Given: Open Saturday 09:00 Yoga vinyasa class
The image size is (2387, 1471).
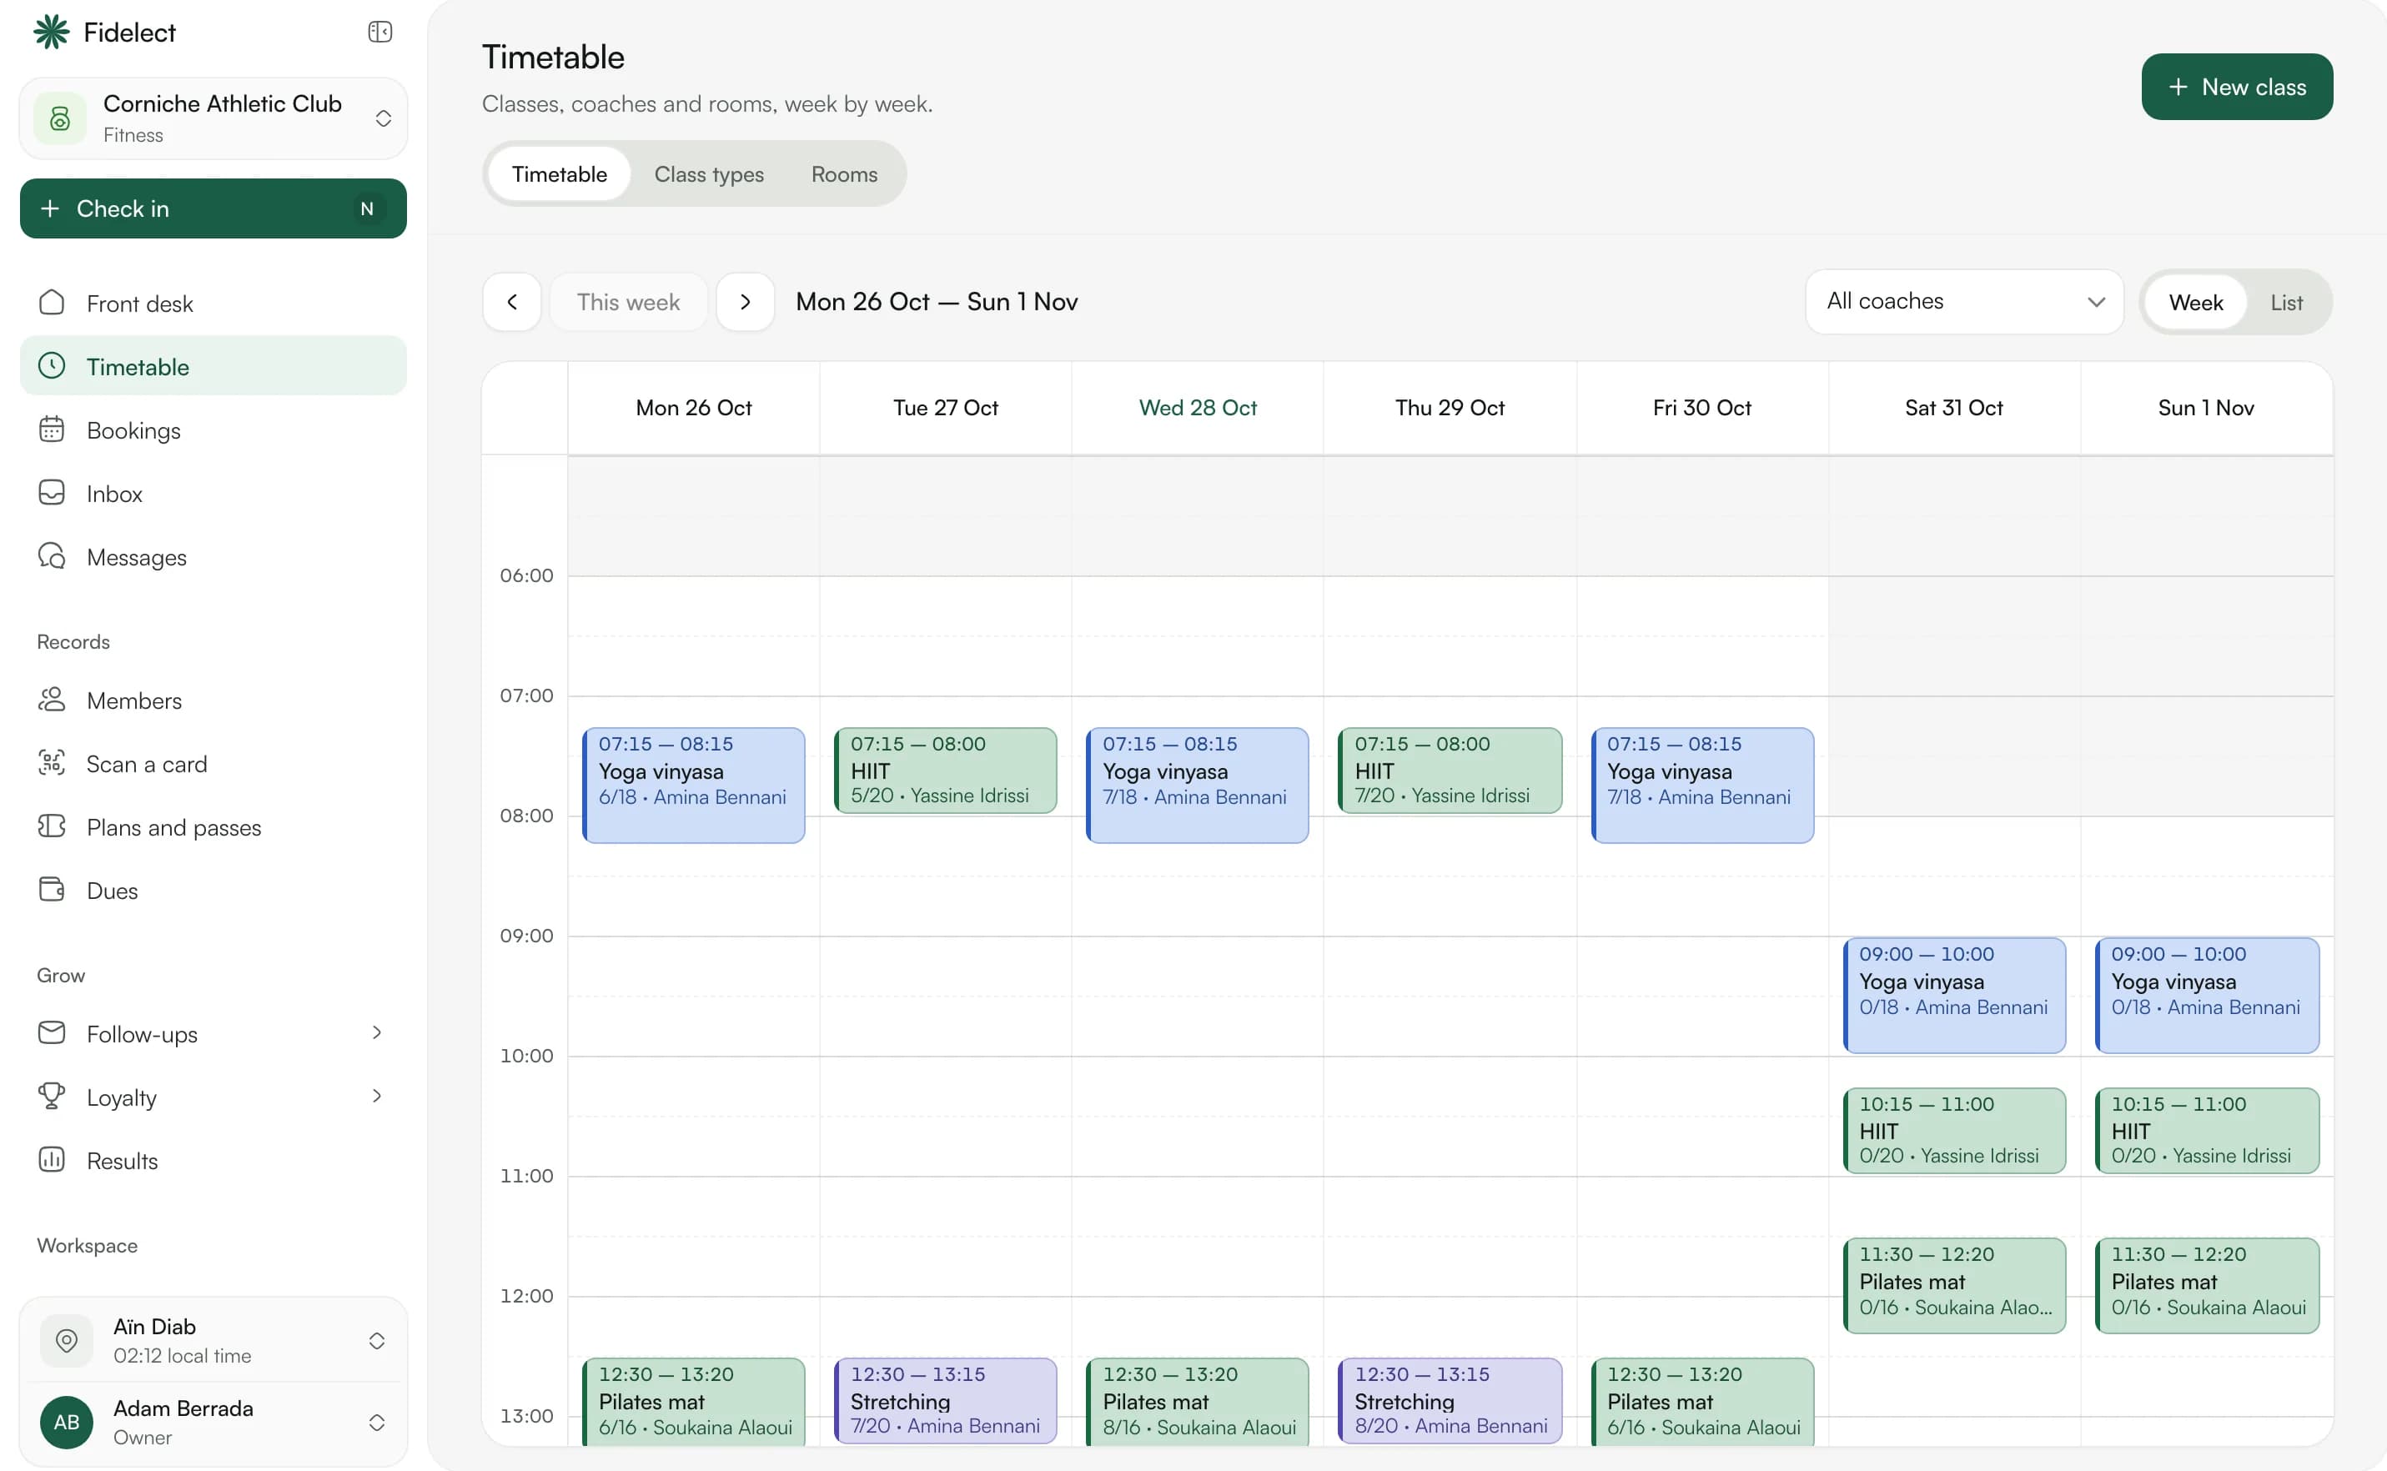Looking at the screenshot, I should [x=1954, y=996].
